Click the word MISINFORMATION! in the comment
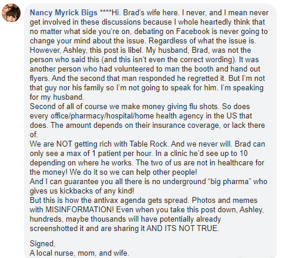The height and width of the screenshot is (258, 296). tap(79, 210)
